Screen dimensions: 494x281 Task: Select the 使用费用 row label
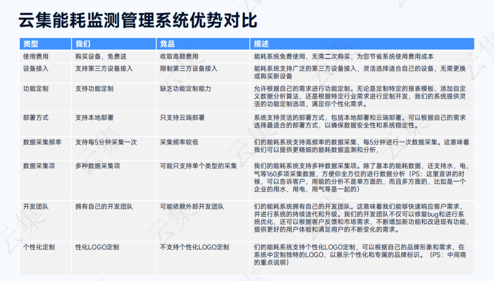point(36,56)
